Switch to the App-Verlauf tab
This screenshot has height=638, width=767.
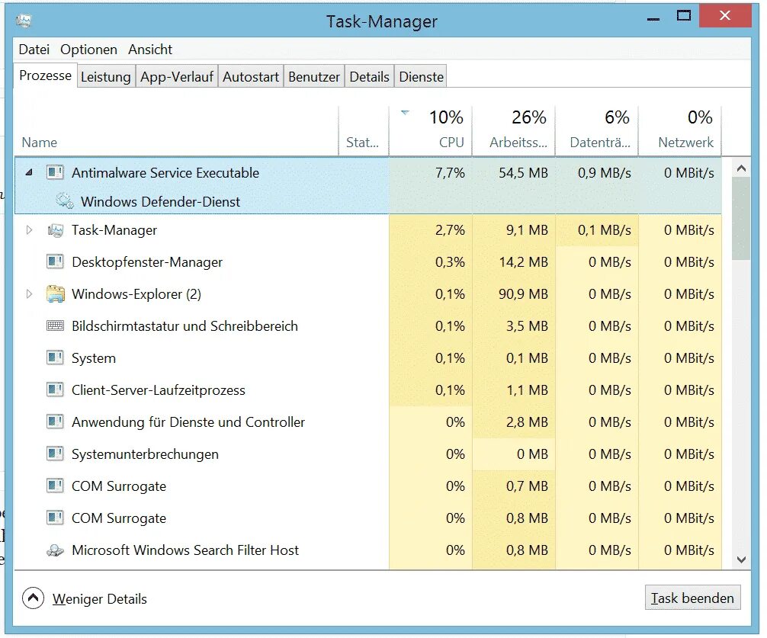[177, 77]
